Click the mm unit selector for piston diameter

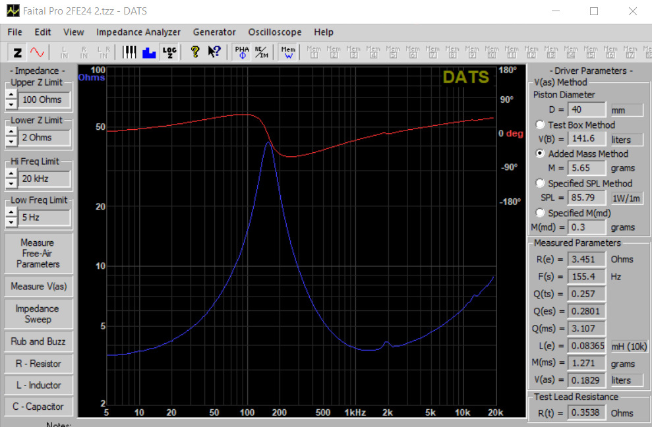[x=626, y=110]
